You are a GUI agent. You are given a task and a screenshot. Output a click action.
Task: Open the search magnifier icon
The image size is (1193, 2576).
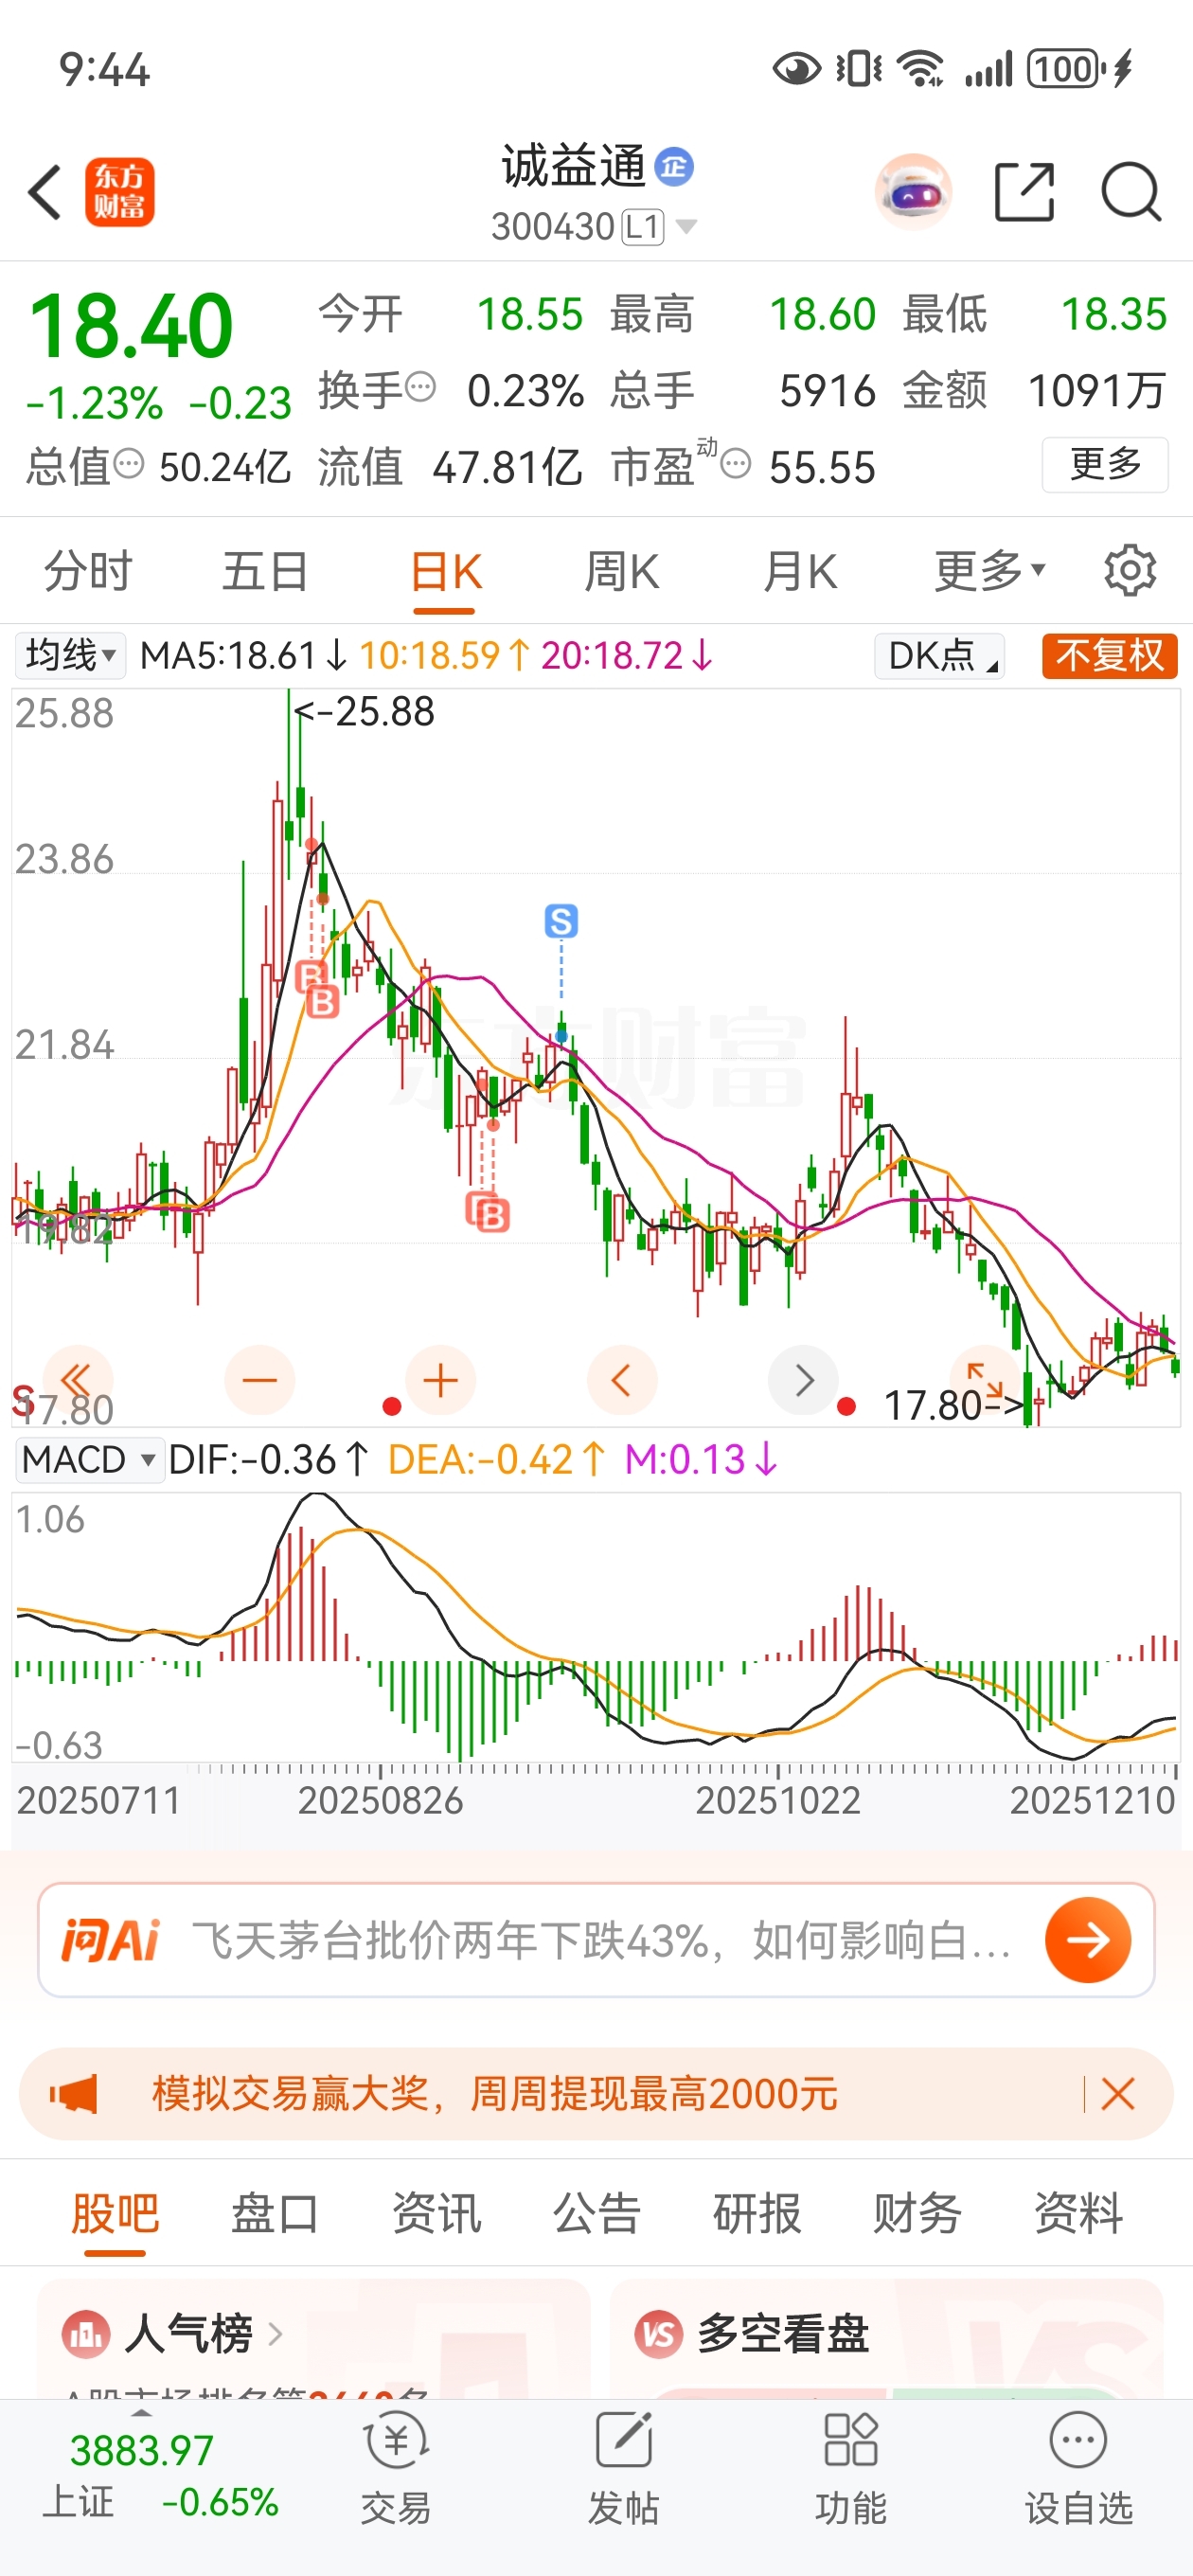click(x=1131, y=191)
